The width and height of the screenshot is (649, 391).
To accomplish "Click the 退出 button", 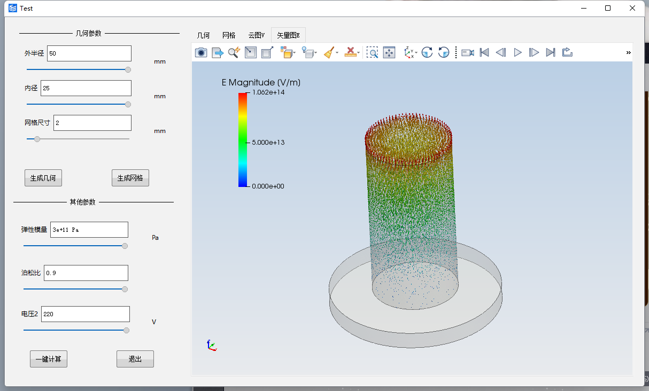I will point(135,359).
